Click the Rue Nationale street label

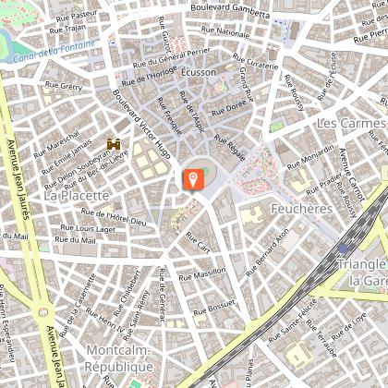pos(225,32)
